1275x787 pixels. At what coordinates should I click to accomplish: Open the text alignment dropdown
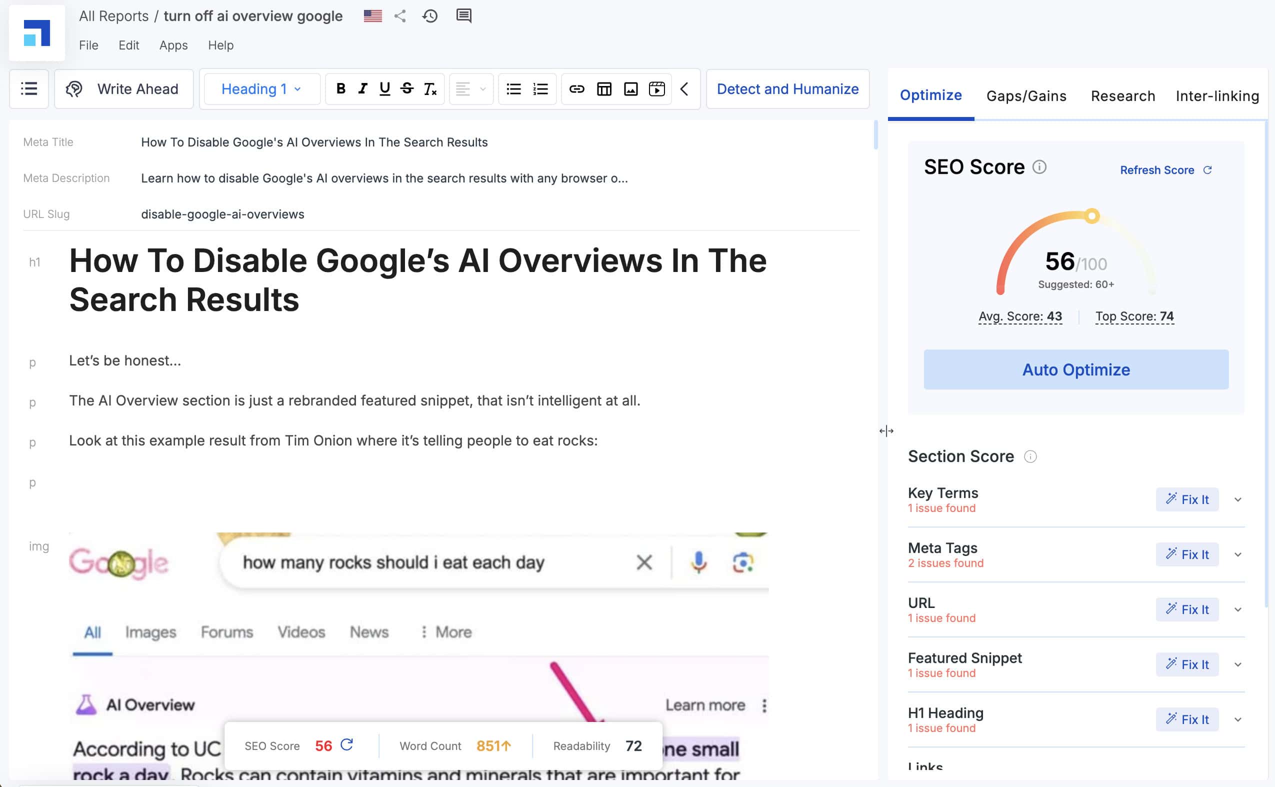point(471,89)
